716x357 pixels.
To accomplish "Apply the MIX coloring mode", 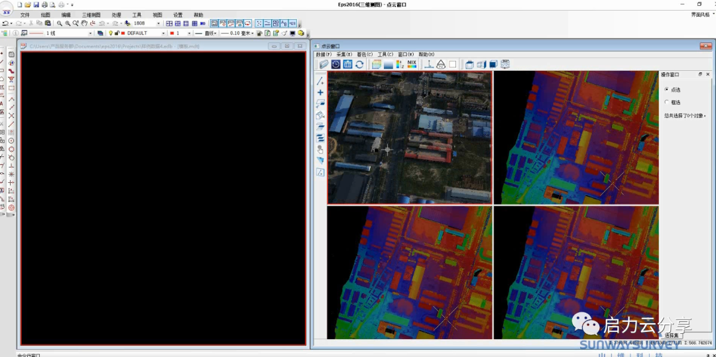I will tap(412, 64).
